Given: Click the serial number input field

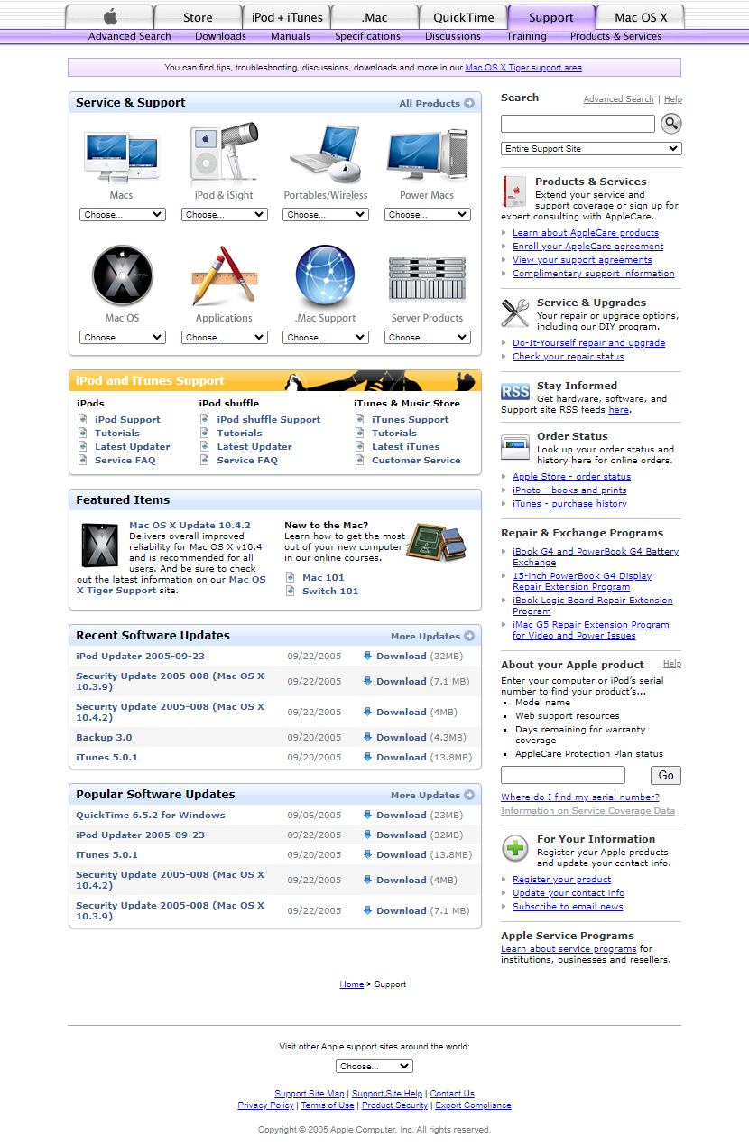Looking at the screenshot, I should pos(563,775).
